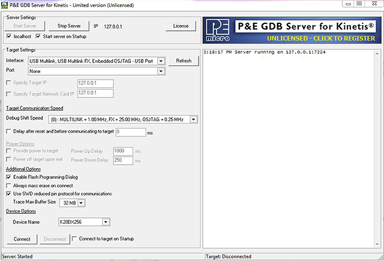Toggle Use SWD reduced pin protocol checkbox

[x=8, y=193]
